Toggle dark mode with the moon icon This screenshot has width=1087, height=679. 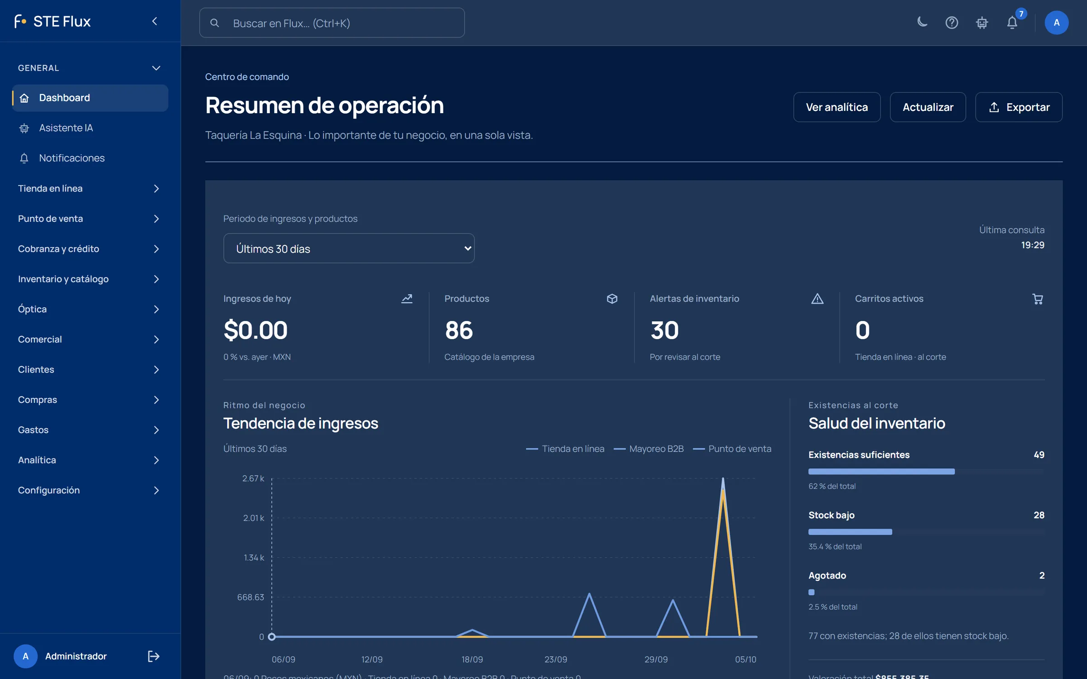[922, 22]
